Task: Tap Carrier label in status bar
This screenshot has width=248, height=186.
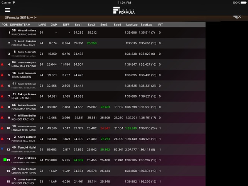Action: [x=6, y=3]
